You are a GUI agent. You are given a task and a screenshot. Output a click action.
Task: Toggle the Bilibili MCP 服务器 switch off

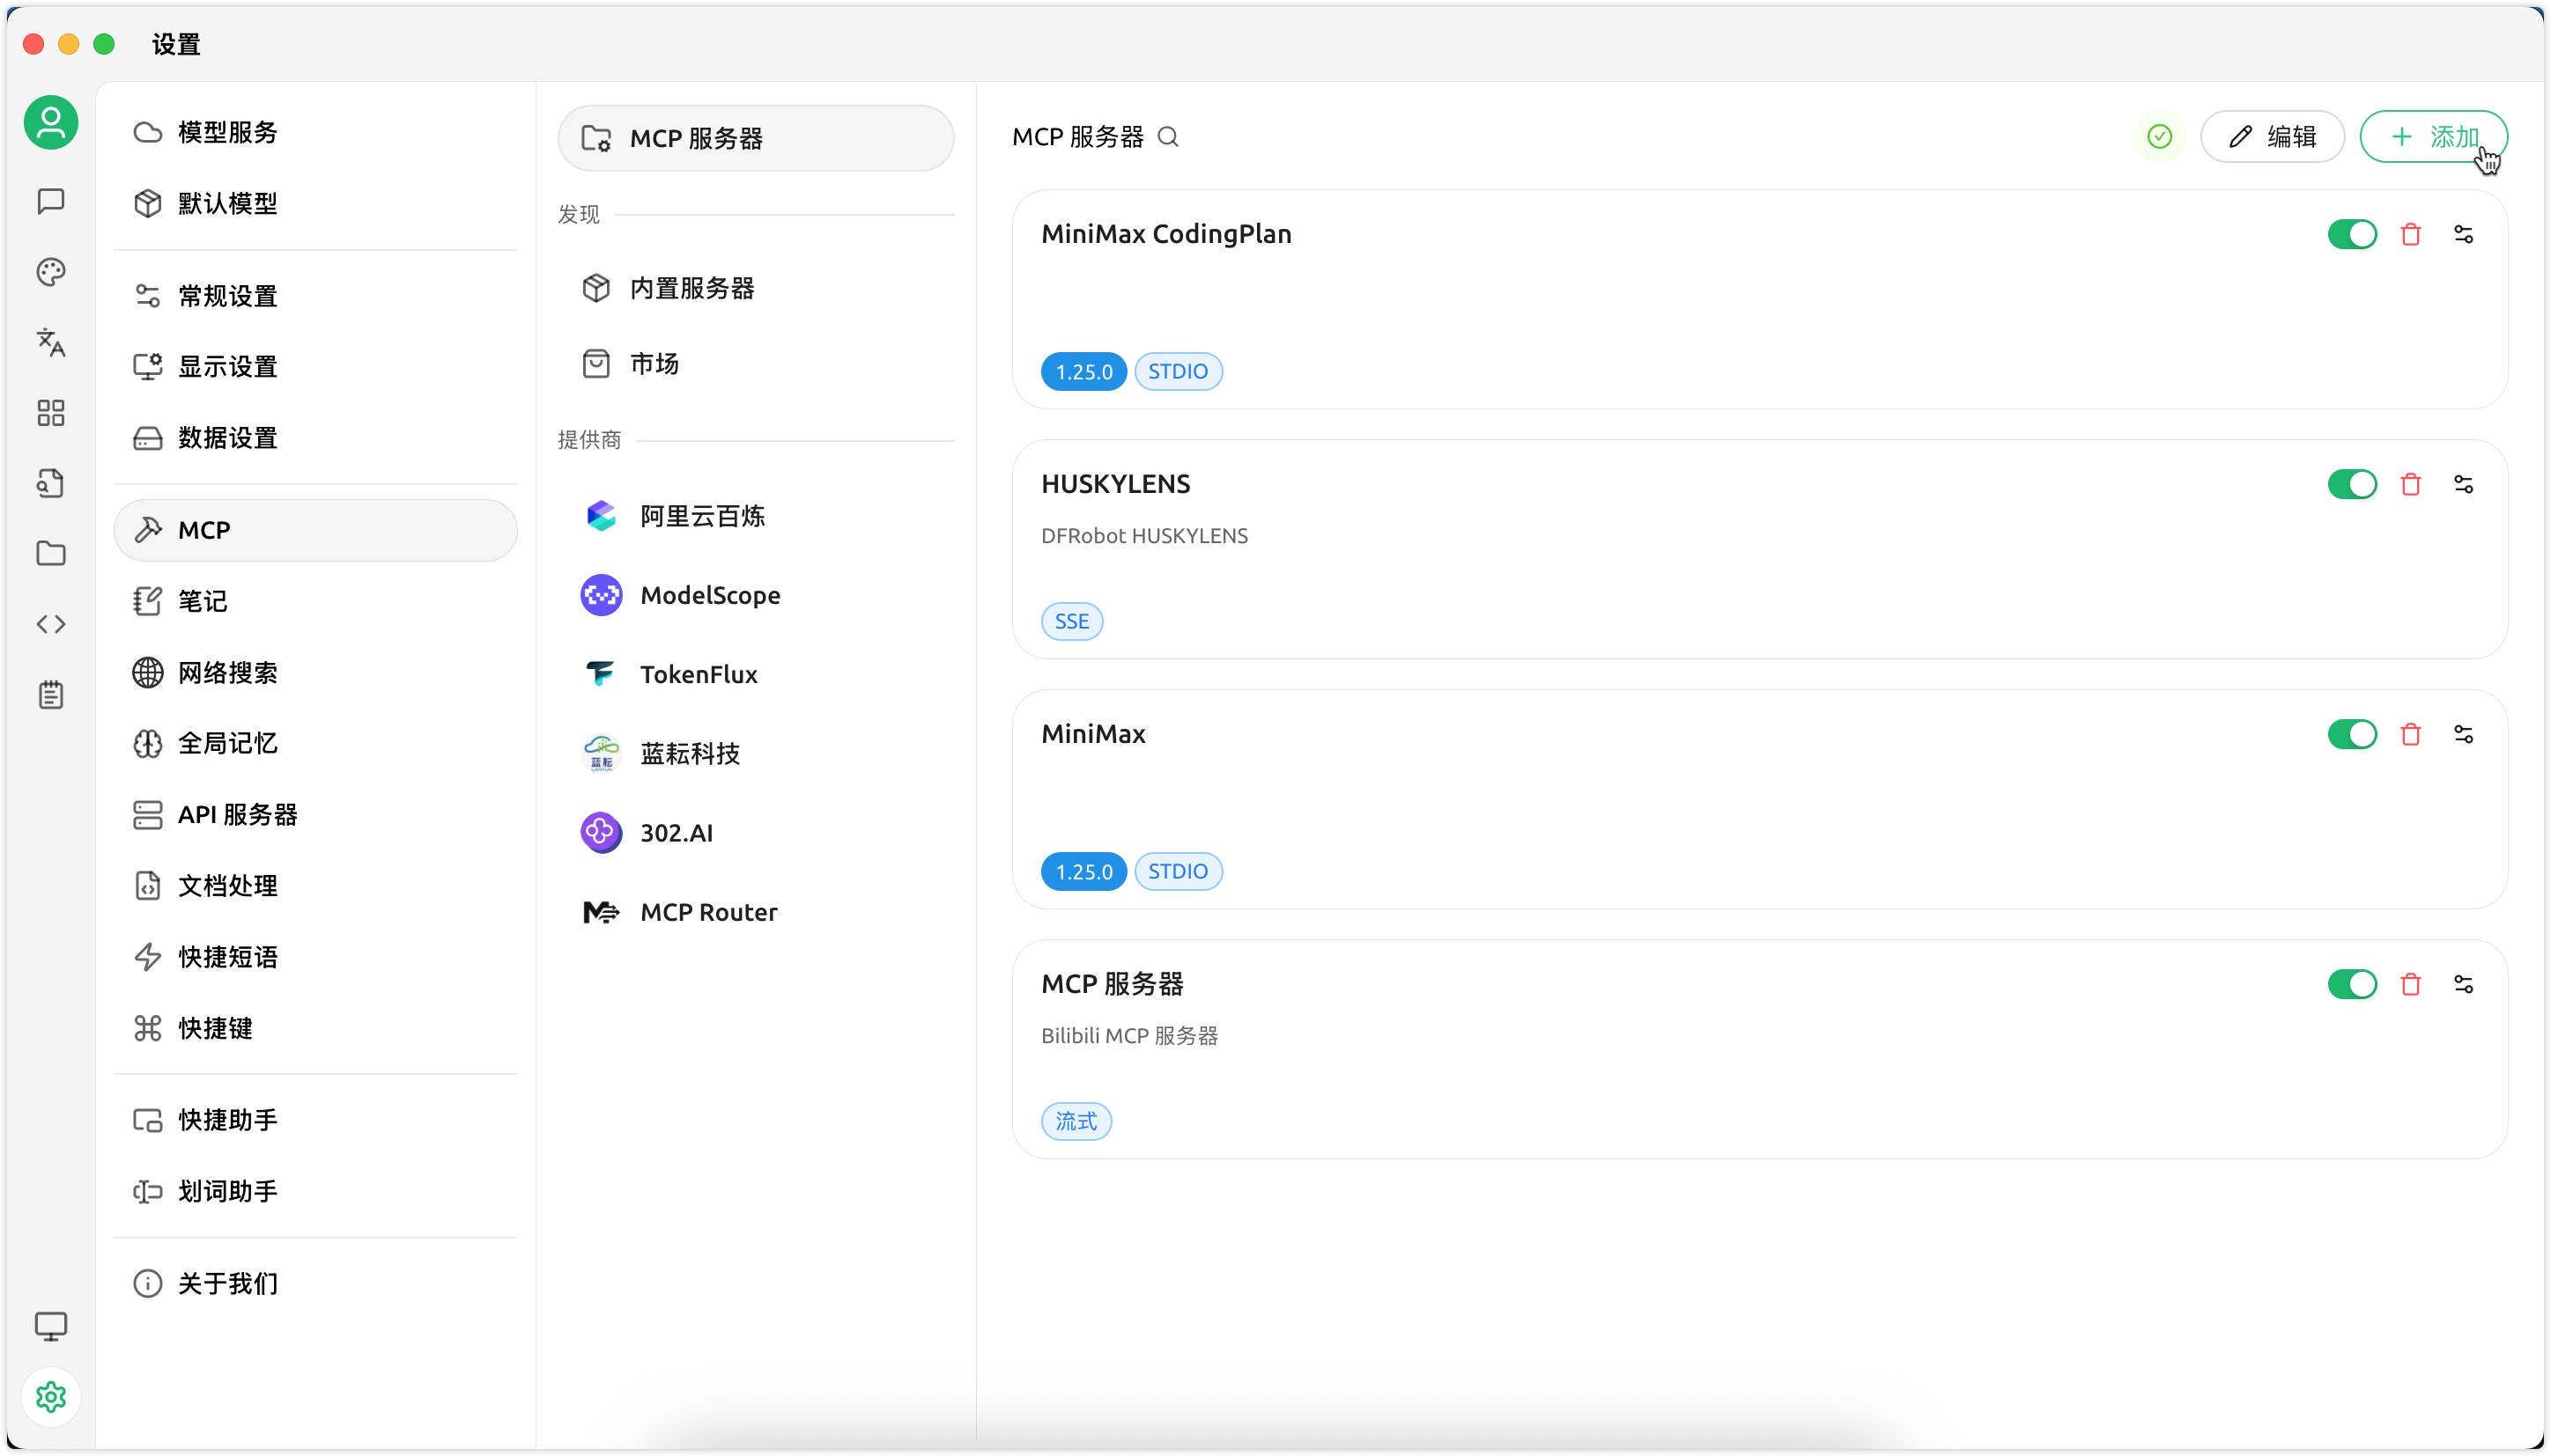[2351, 984]
